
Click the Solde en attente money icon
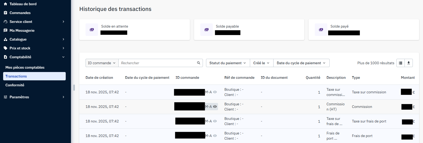[x=92, y=30]
